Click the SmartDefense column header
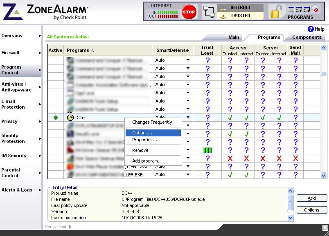 click(x=172, y=50)
